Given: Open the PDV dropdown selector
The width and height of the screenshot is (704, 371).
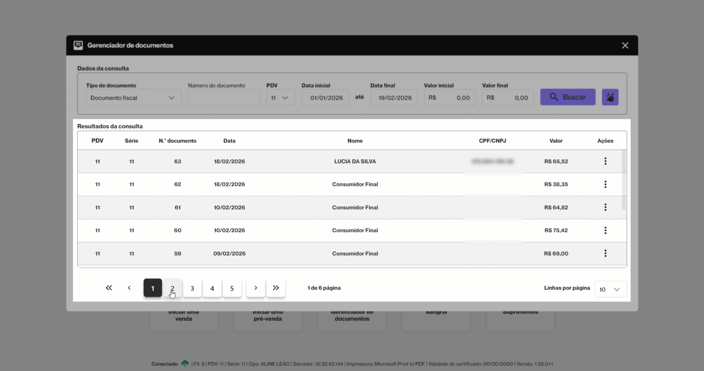Looking at the screenshot, I should 280,98.
